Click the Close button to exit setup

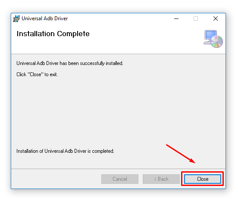pyautogui.click(x=203, y=179)
